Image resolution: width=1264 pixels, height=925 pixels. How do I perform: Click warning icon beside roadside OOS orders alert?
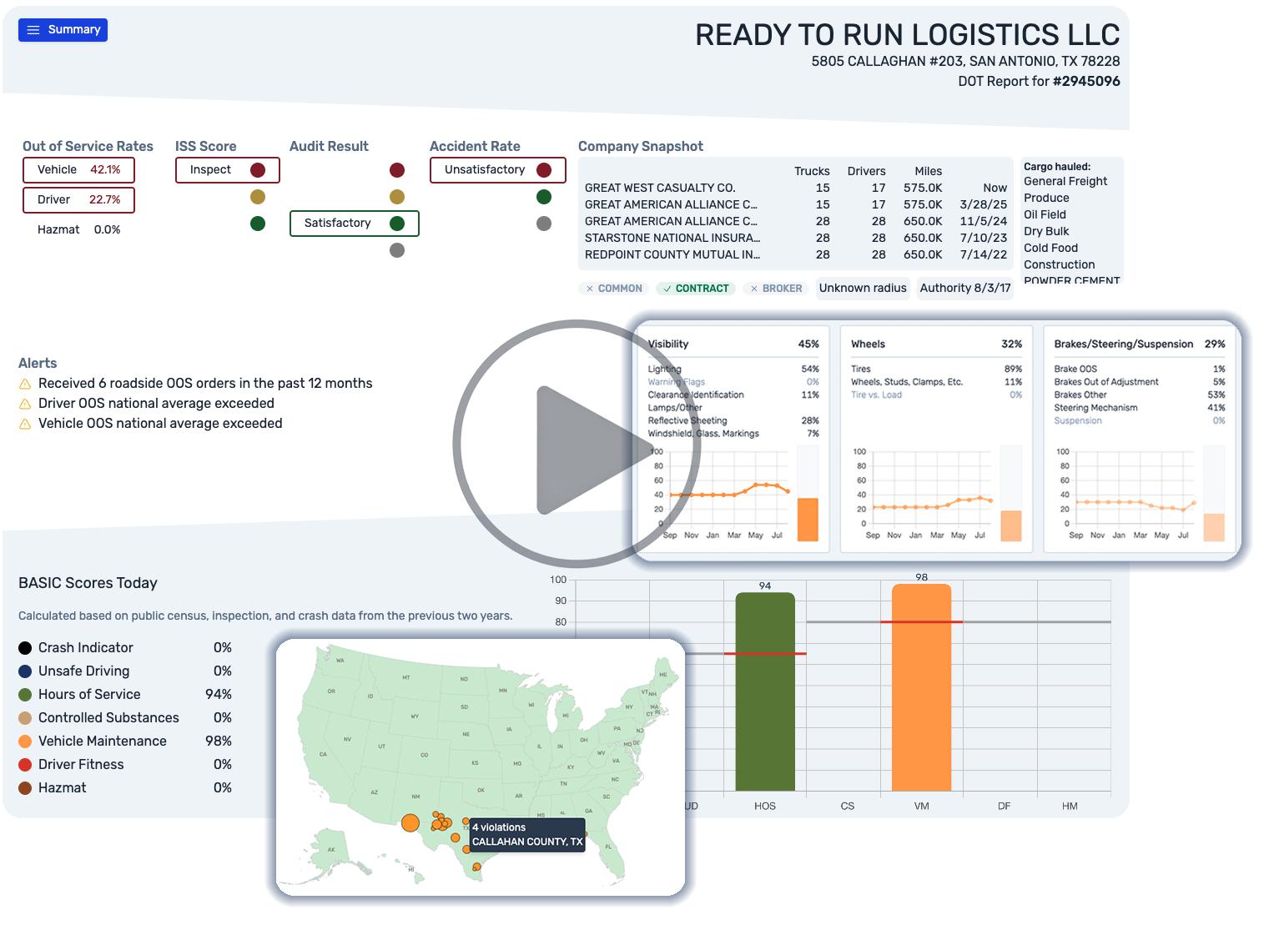[x=25, y=384]
